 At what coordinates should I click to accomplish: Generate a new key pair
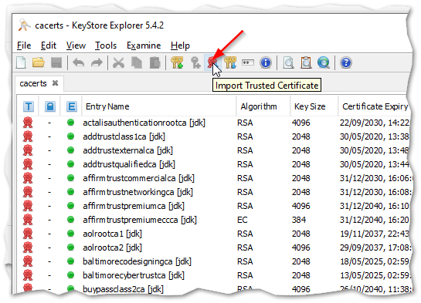pos(177,62)
